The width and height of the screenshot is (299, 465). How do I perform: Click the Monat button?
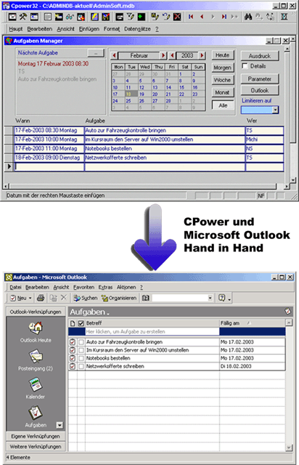pyautogui.click(x=223, y=92)
